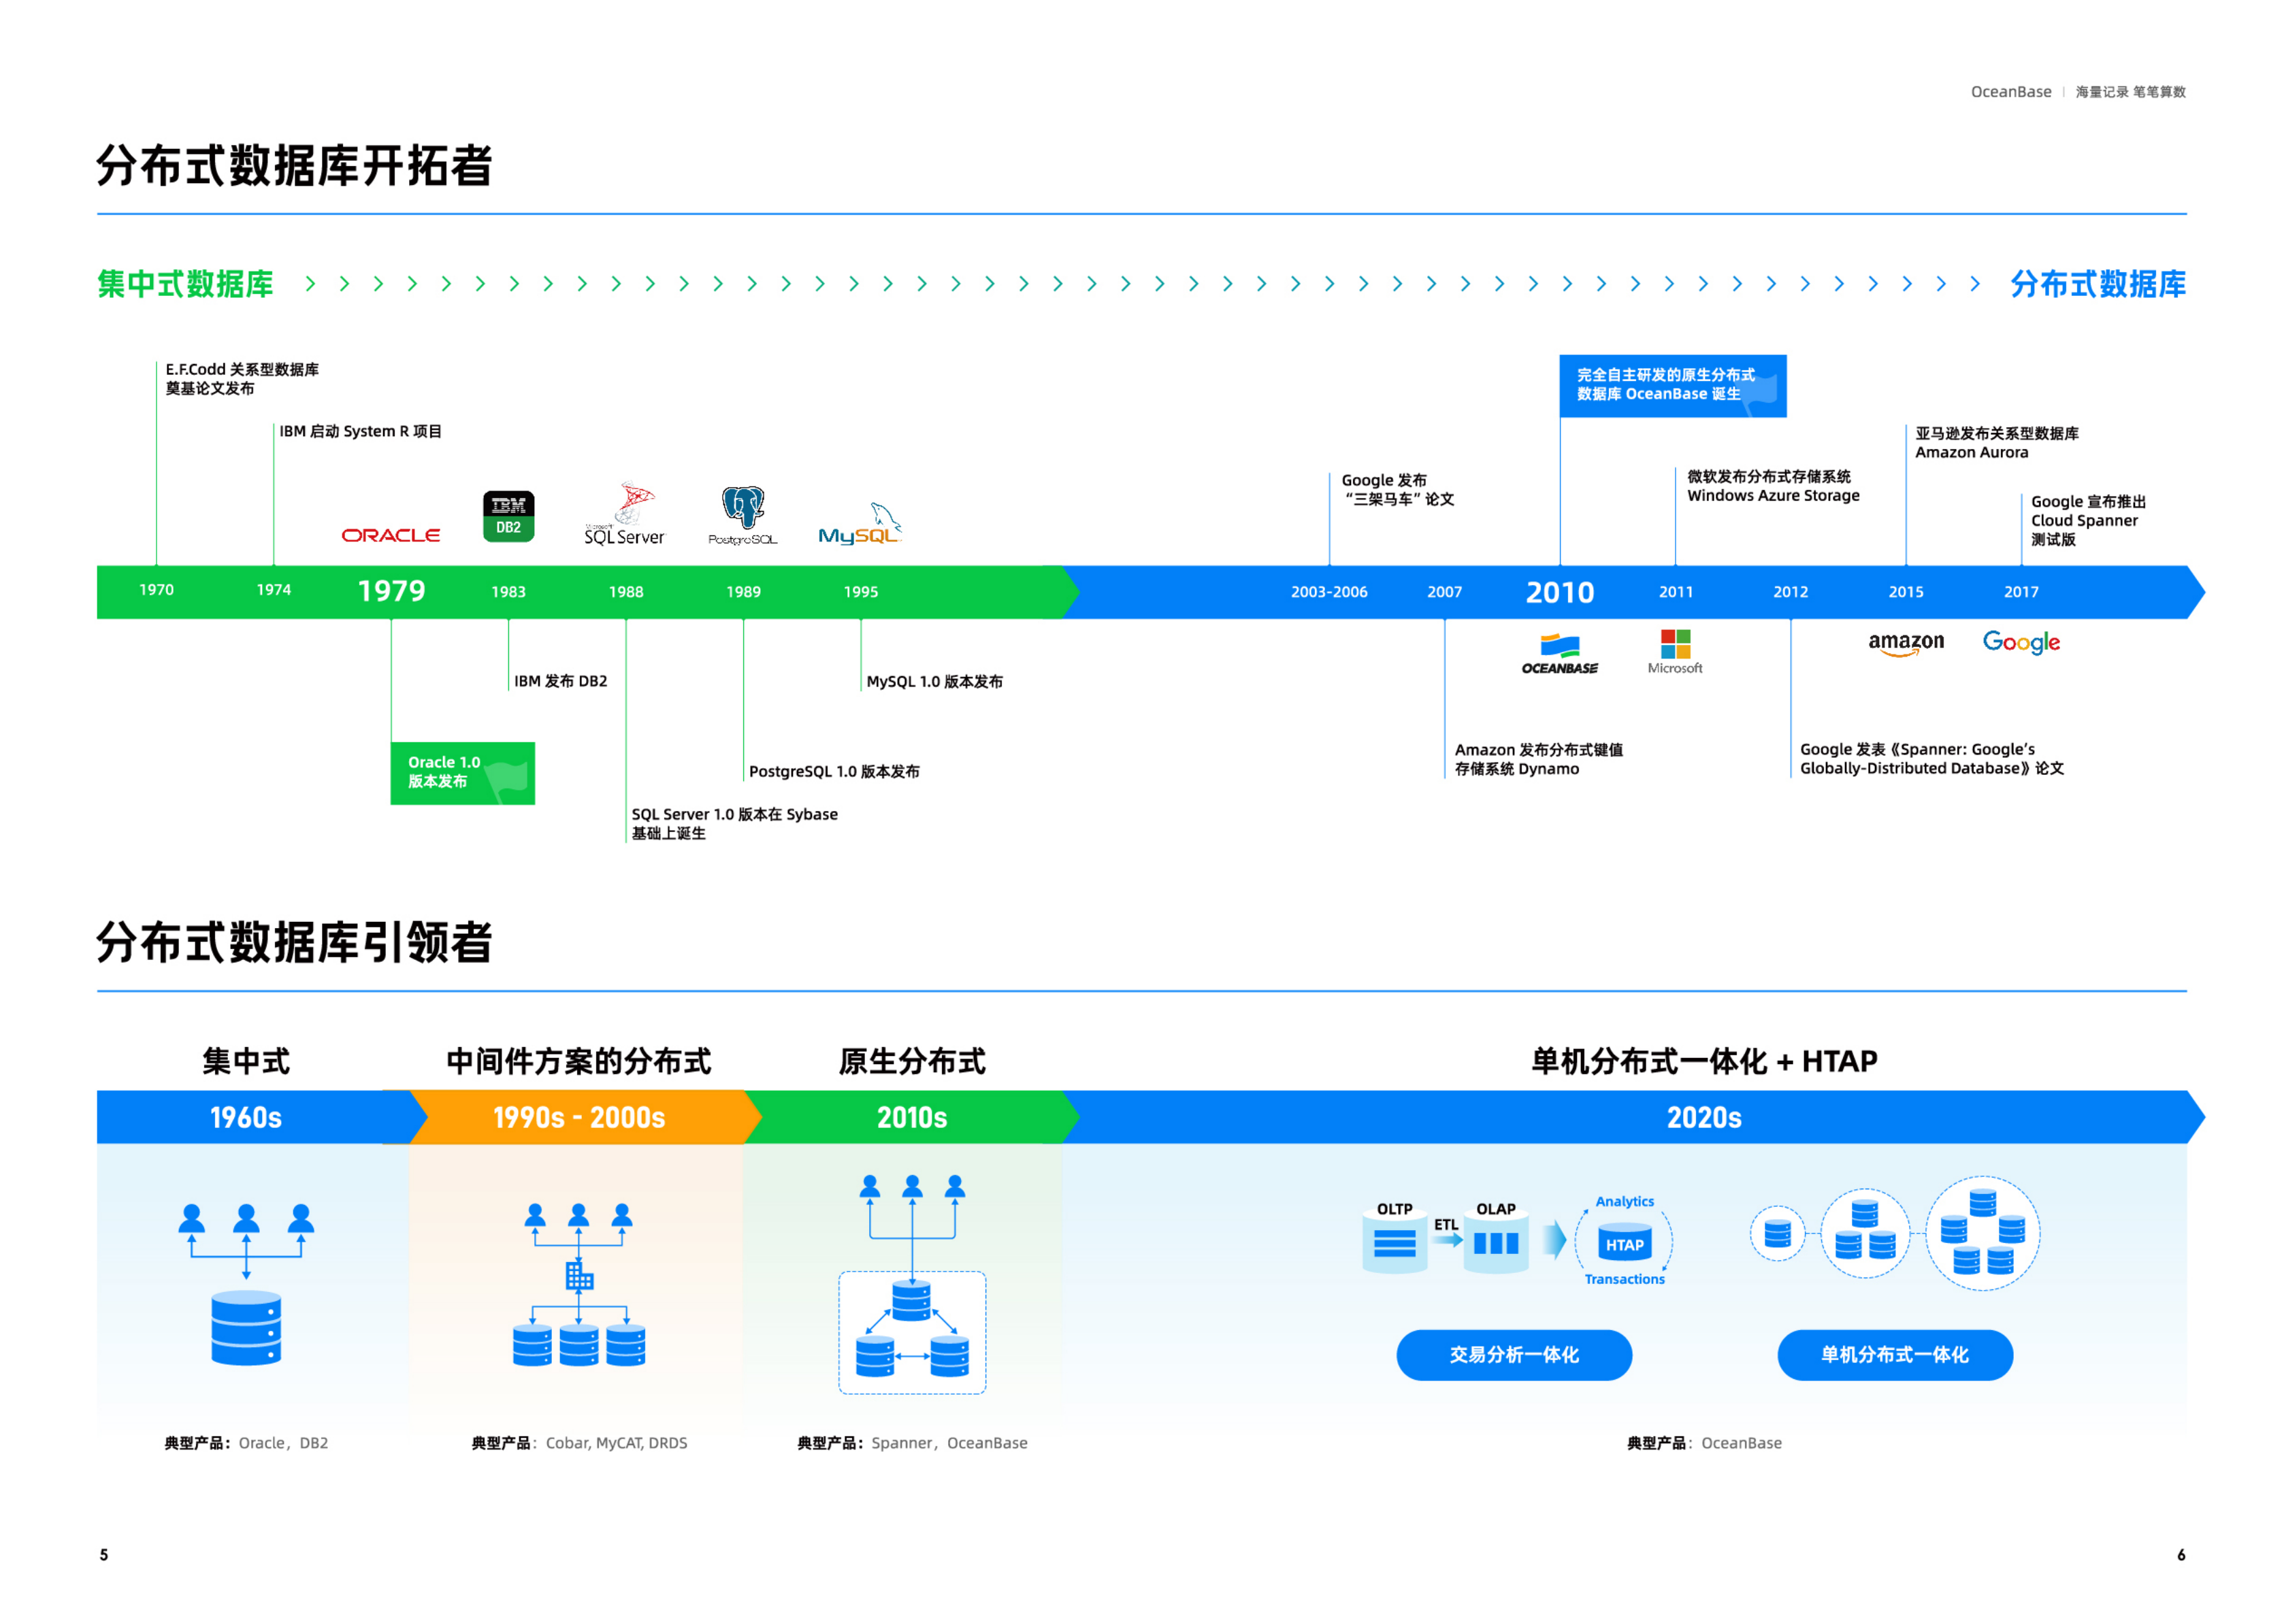Image resolution: width=2284 pixels, height=1624 pixels.
Task: Click the green 集中式数据库 heading
Action: pos(185,284)
